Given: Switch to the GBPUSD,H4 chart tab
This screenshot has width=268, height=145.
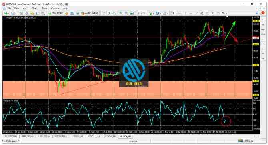Looking at the screenshot, I should click(27, 137).
